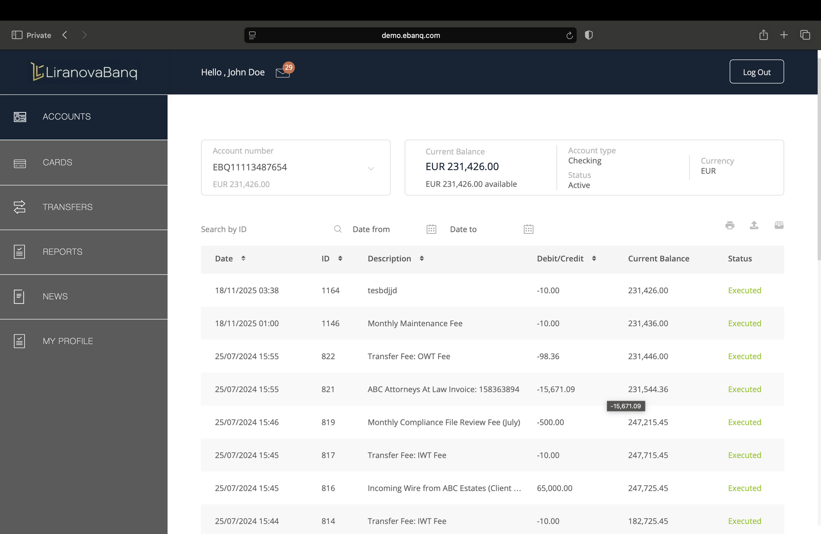Image resolution: width=821 pixels, height=534 pixels.
Task: Open the mail inbox envelope icon
Action: click(x=283, y=73)
